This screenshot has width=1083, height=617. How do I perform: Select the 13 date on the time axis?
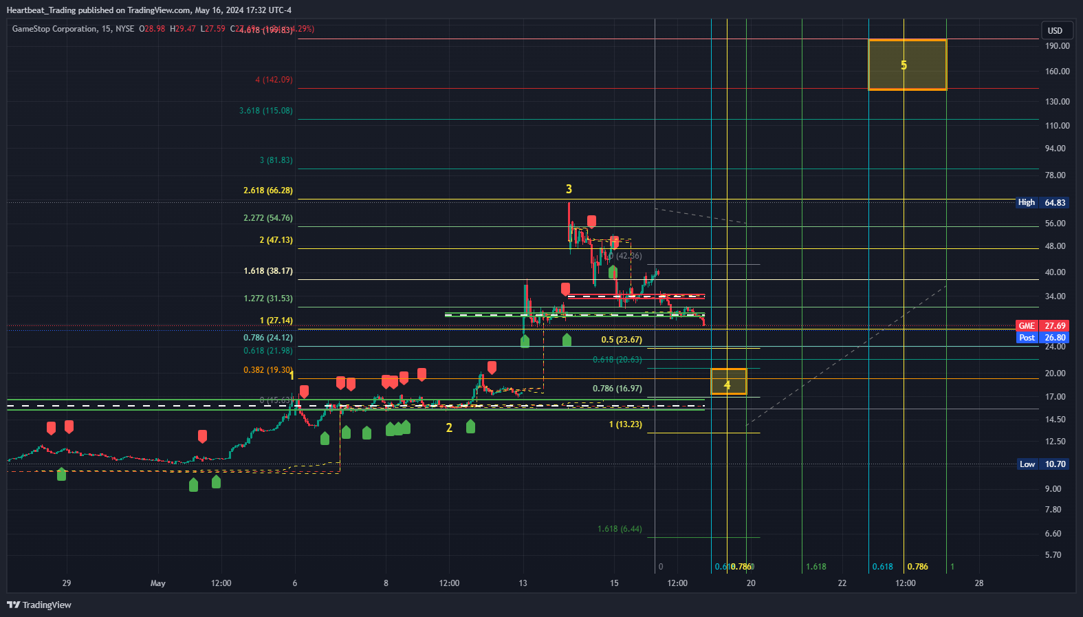tap(523, 583)
